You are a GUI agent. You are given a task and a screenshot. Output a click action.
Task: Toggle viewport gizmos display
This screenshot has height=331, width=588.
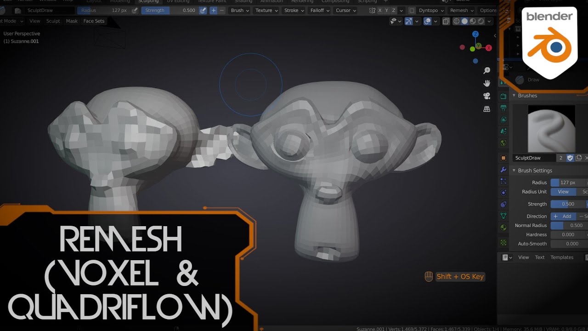[x=408, y=21]
